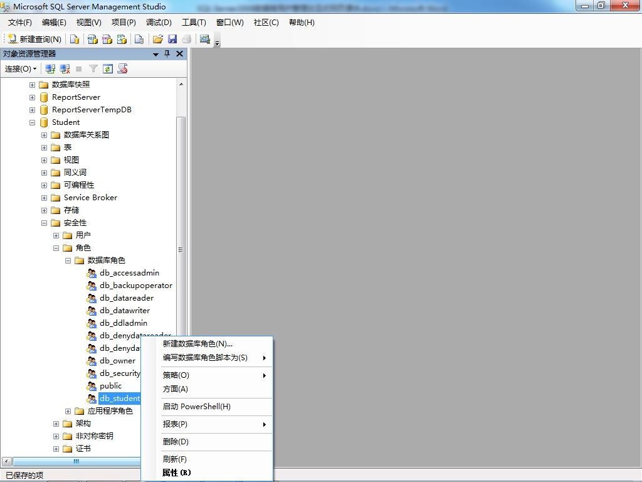Click the ReportServer database cylinder icon
Screen dimensions: 642x482
click(44, 97)
